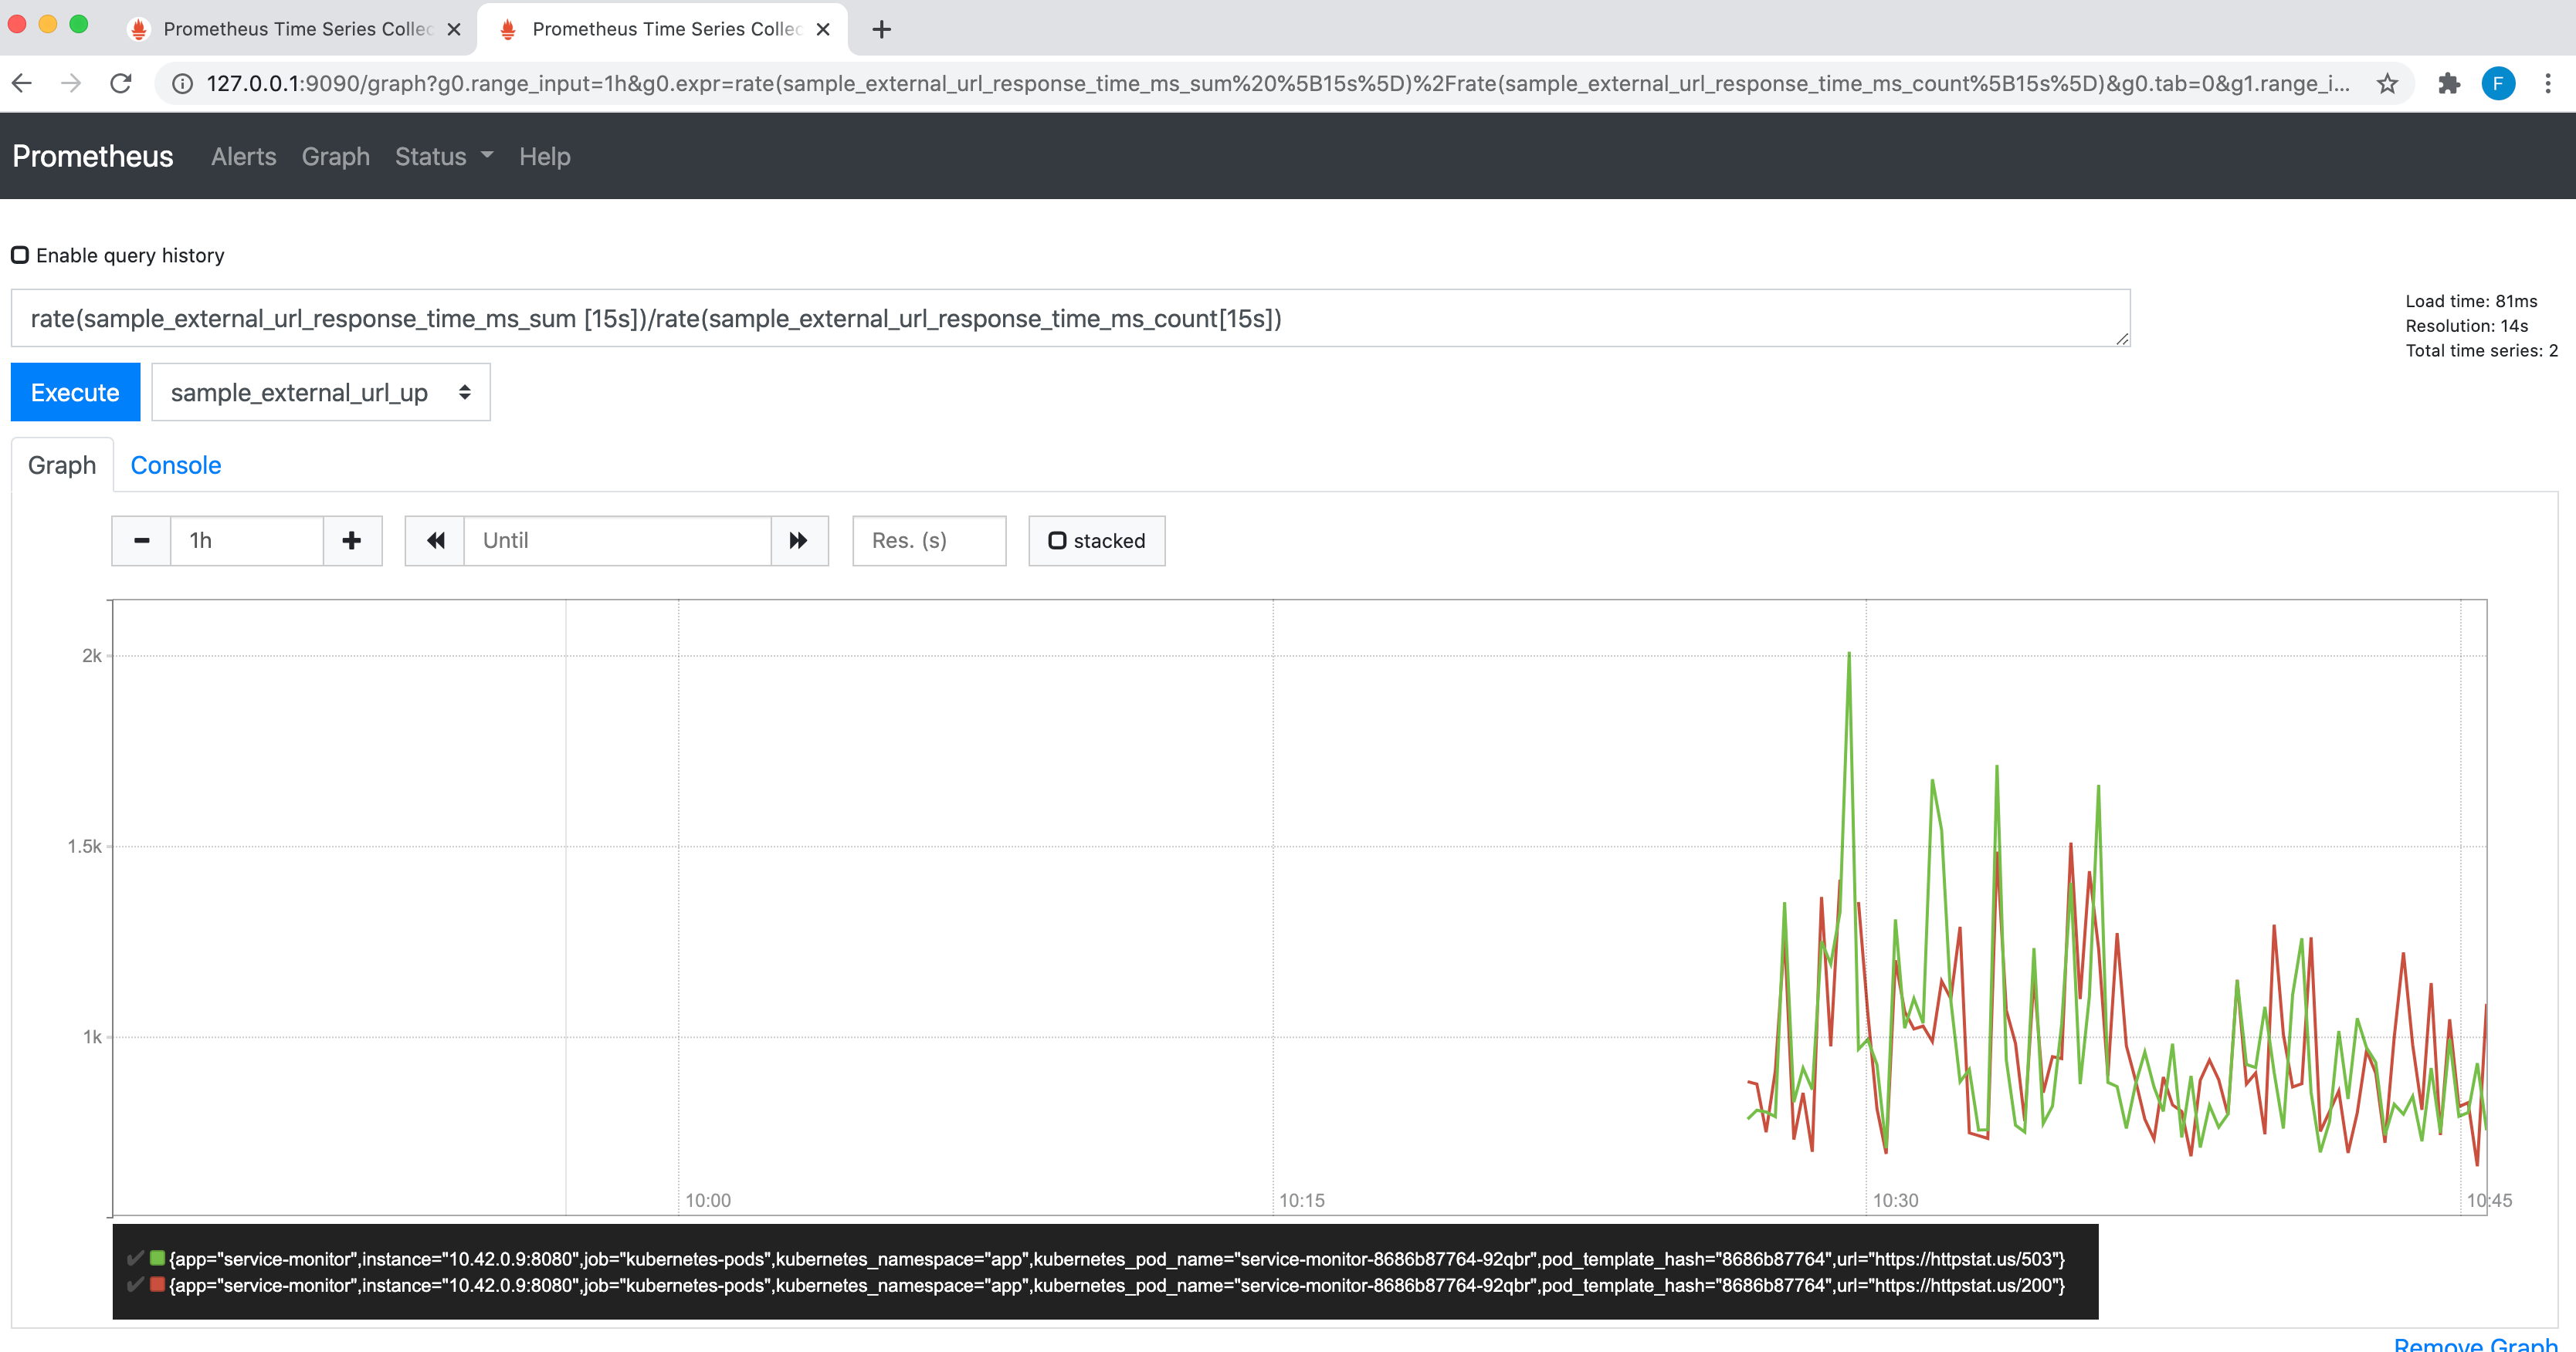
Task: Open a new browser tab
Action: coord(881,29)
